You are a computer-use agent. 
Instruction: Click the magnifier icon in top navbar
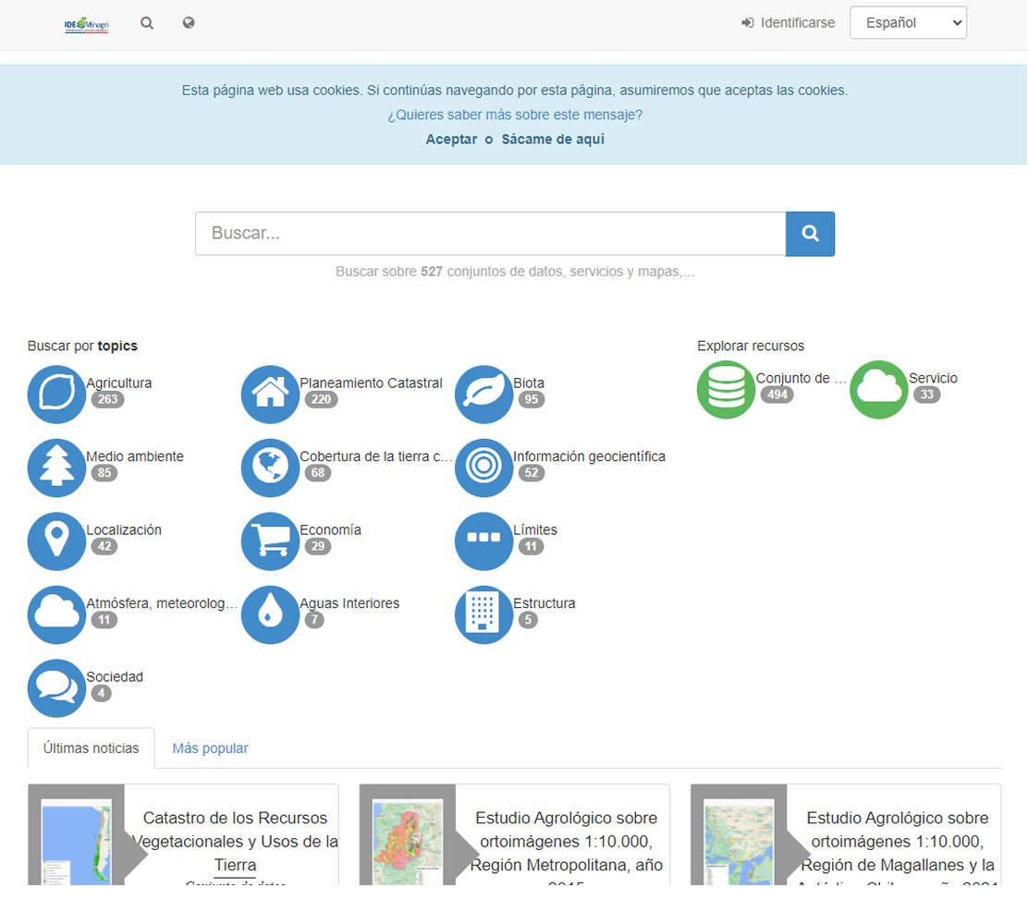pos(147,23)
